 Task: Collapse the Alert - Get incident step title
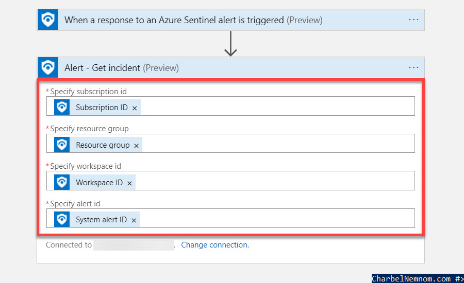[x=122, y=68]
